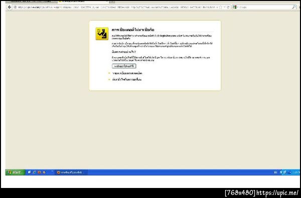Switch to the first background browser tab

(x=31, y=2)
